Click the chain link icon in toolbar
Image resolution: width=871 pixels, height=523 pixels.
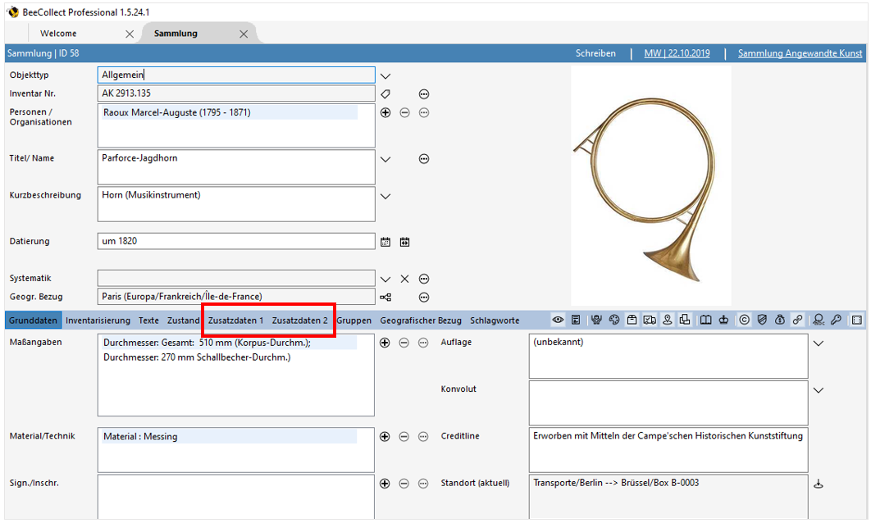point(797,321)
